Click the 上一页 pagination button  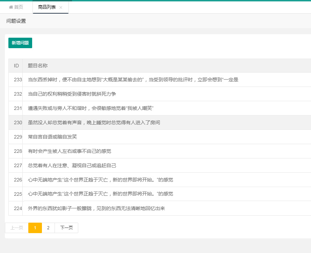click(17, 228)
